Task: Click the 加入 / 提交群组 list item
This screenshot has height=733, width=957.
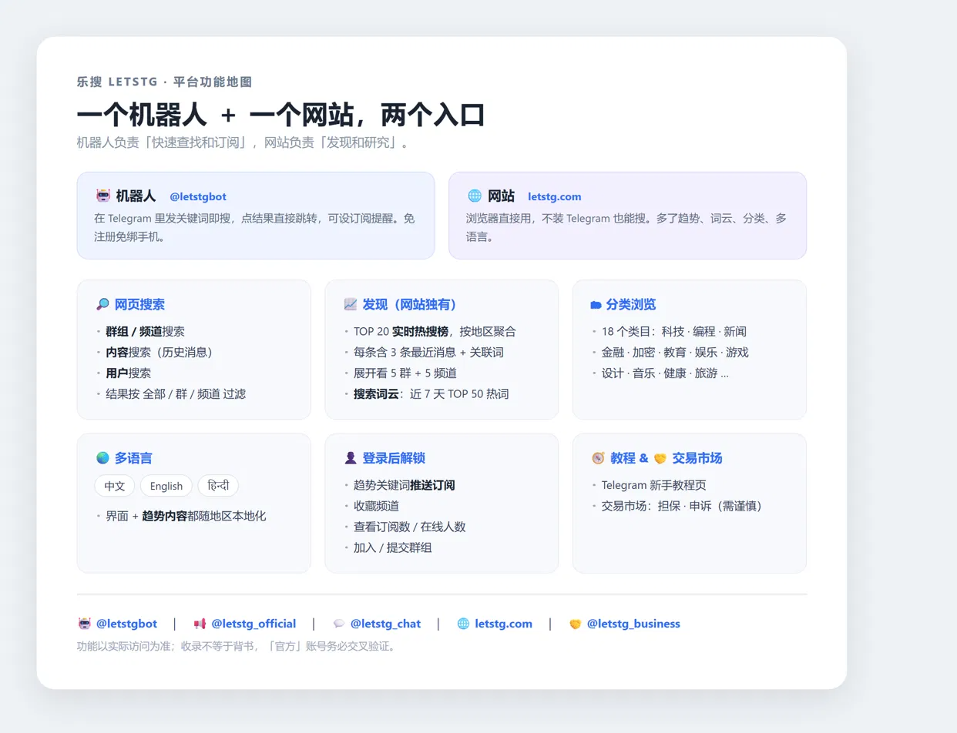Action: [393, 547]
